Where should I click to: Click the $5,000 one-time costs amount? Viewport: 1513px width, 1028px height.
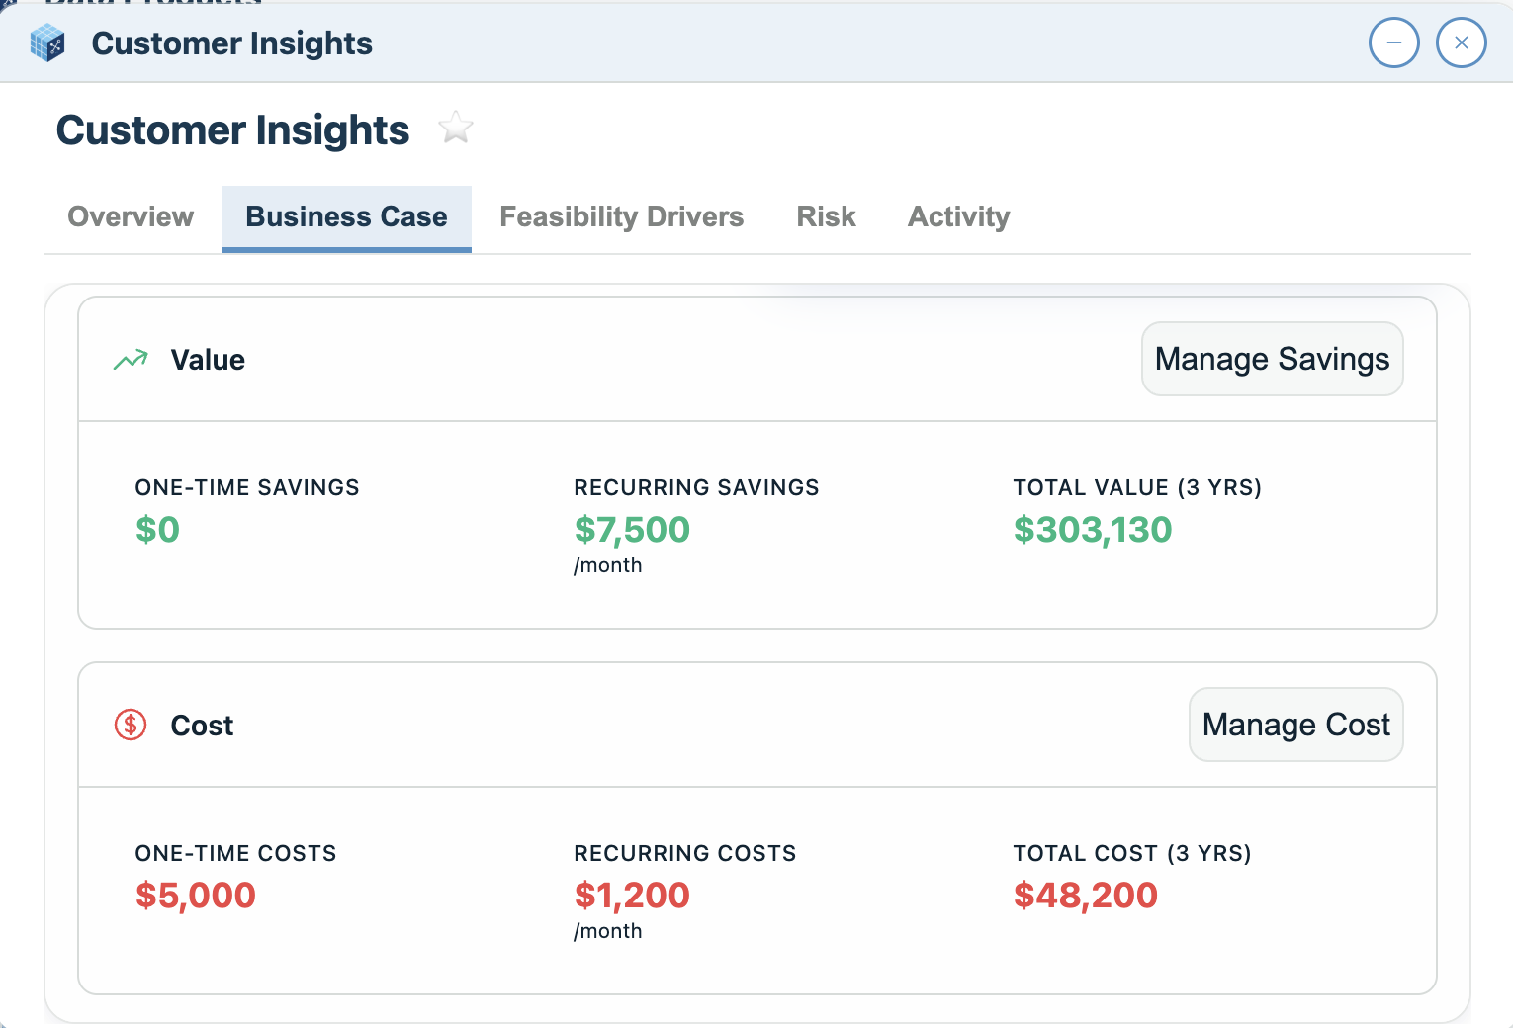pyautogui.click(x=196, y=896)
